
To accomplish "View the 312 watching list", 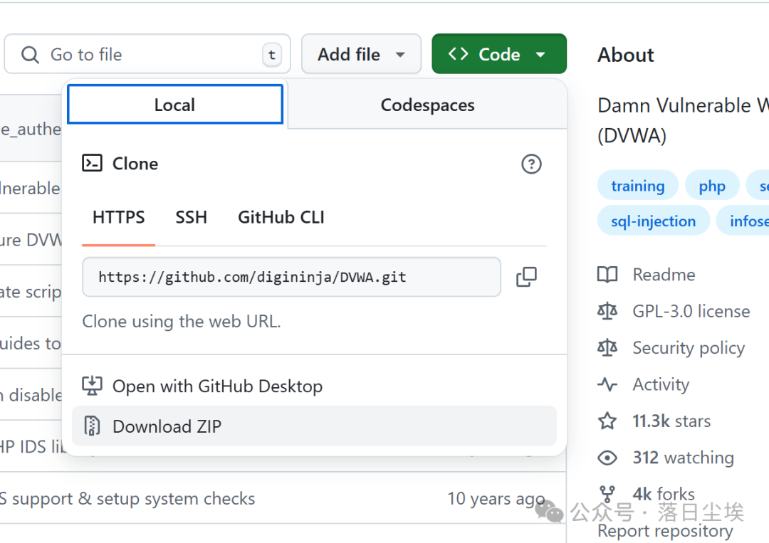I will coord(683,458).
